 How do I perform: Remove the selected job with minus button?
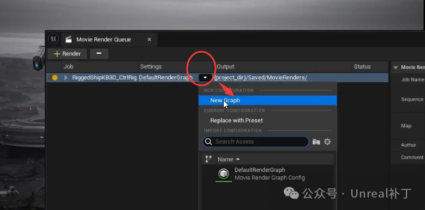click(99, 54)
